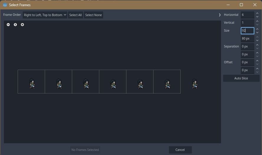Screen dimensions: 262x155
Task: Click the Auto Slice button
Action: click(241, 78)
